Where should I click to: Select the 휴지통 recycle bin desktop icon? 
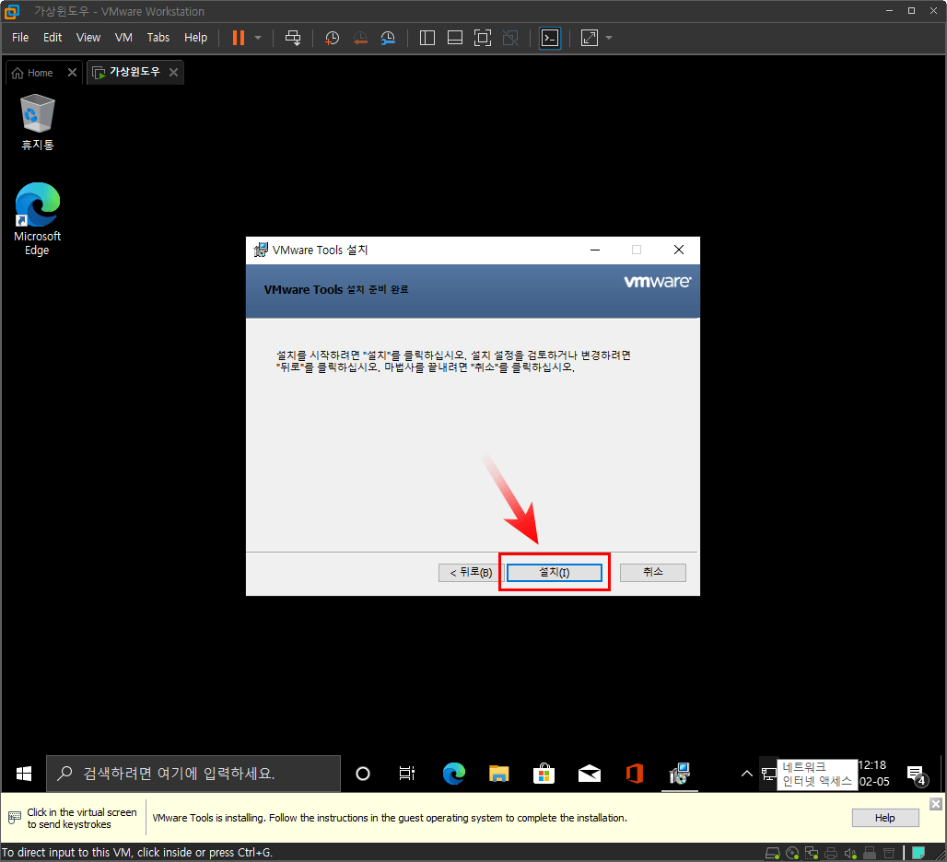coord(38,122)
